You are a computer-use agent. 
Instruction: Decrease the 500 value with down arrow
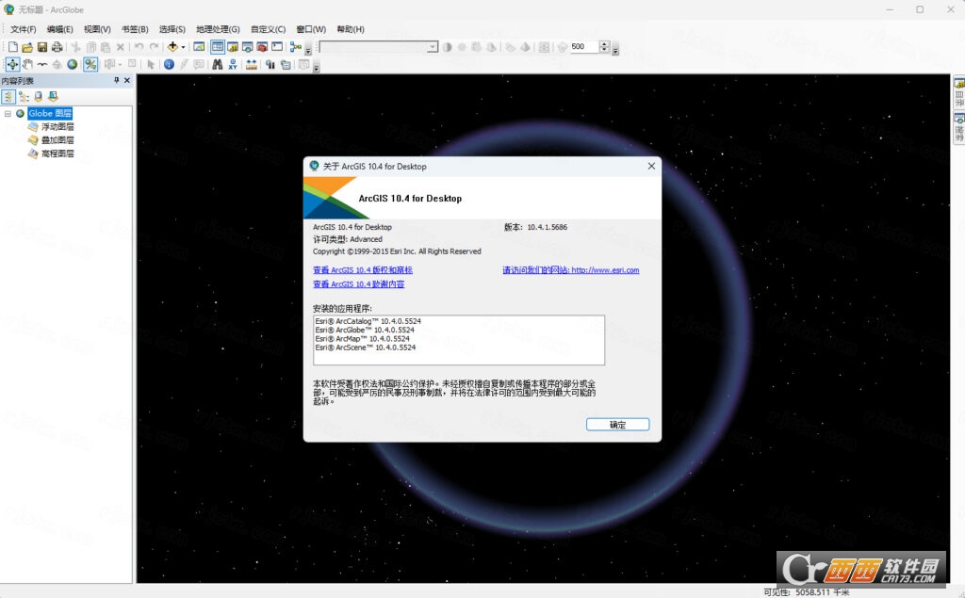604,50
